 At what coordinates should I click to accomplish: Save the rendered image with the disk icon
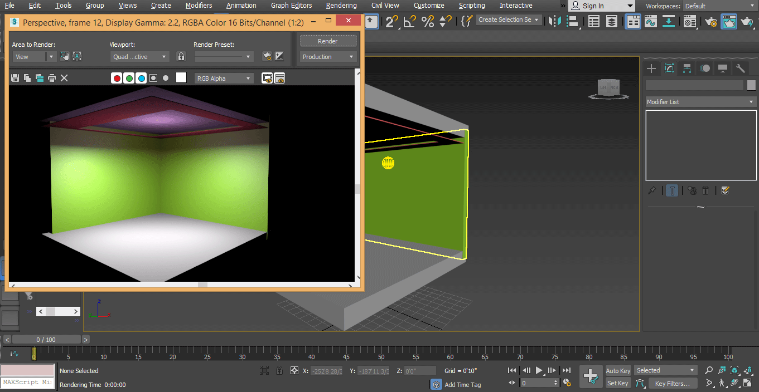pyautogui.click(x=15, y=78)
